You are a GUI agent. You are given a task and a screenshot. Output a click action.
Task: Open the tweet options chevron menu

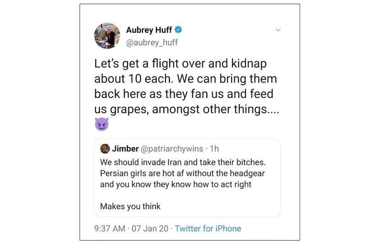pos(278,30)
